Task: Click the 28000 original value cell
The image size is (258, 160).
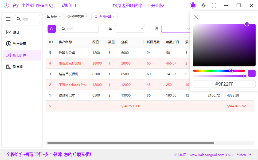Action: coord(97,63)
